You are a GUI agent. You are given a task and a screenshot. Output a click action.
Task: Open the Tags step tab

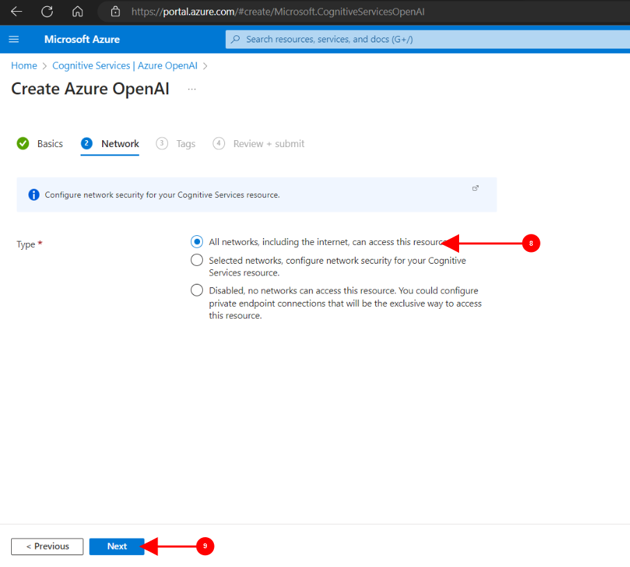pyautogui.click(x=176, y=144)
